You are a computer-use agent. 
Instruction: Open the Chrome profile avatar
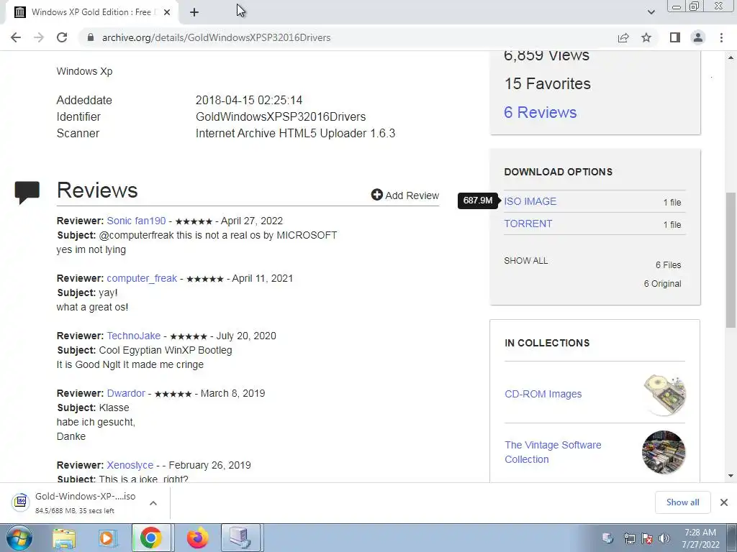coord(698,37)
